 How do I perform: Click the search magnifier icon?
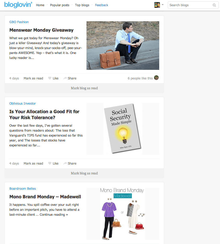[x=214, y=5]
